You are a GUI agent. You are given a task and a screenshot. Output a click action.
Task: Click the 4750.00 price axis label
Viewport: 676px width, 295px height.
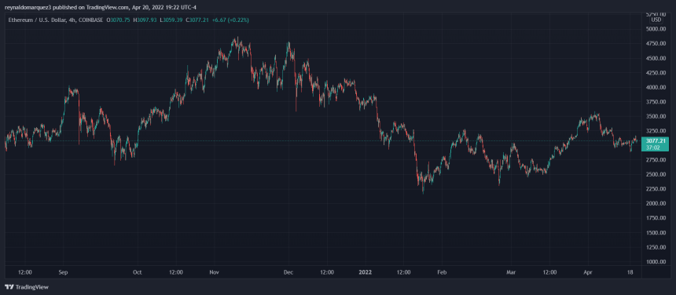pos(656,44)
